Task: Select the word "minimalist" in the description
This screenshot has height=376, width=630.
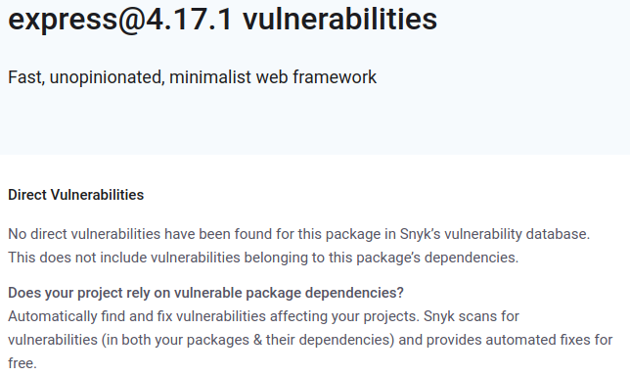Action: pos(210,77)
